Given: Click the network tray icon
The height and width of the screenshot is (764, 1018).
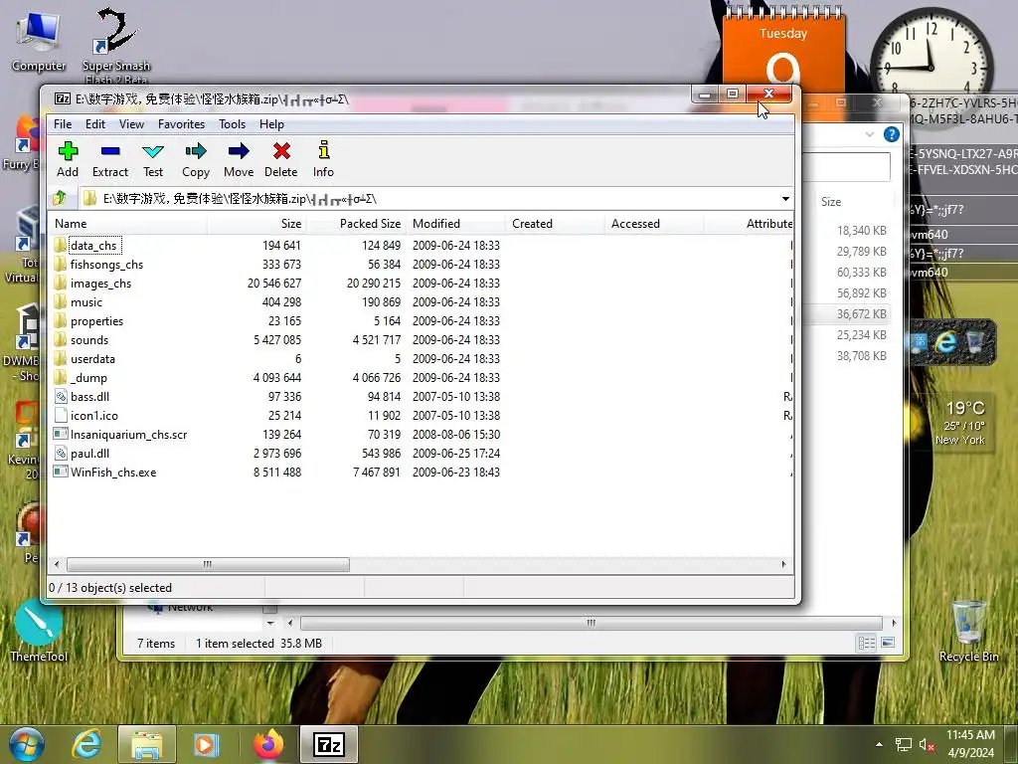Looking at the screenshot, I should click(x=903, y=745).
